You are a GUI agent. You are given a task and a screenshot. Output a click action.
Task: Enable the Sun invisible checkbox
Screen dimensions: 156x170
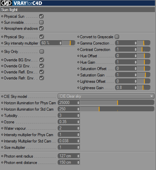tap(41, 22)
